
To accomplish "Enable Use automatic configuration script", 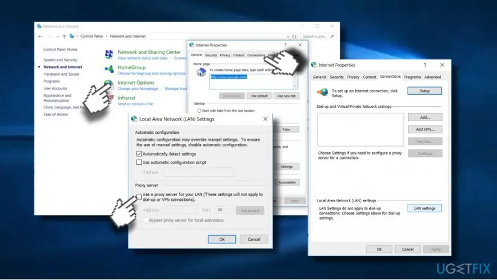I will tap(139, 162).
